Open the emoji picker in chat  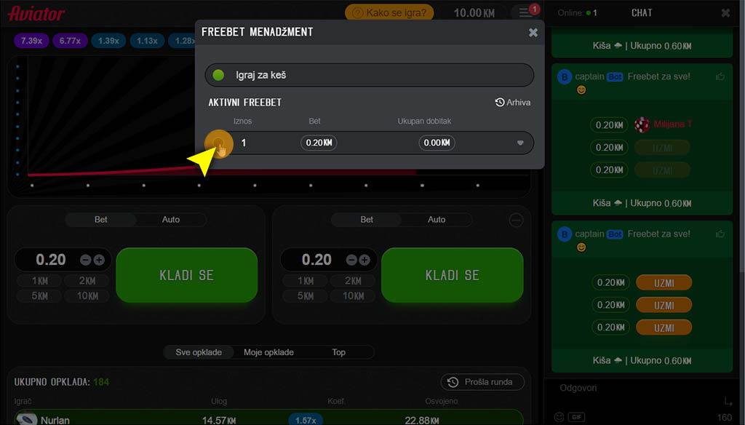[559, 417]
